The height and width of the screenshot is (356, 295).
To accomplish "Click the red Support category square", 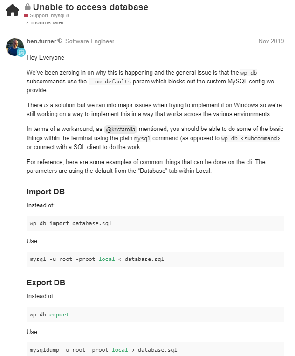I will point(26,16).
